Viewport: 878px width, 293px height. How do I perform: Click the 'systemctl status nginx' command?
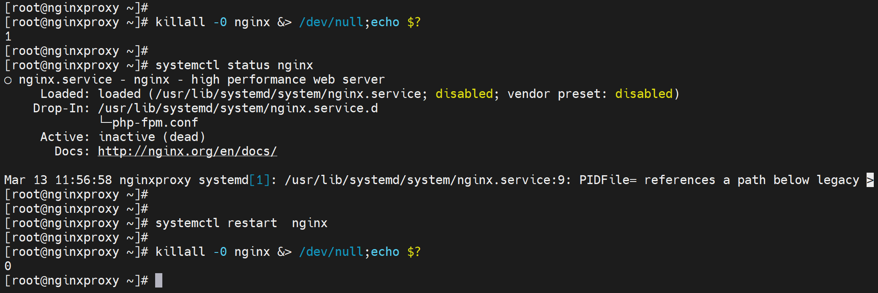click(234, 65)
